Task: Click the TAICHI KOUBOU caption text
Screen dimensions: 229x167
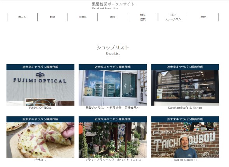Action: point(185,160)
